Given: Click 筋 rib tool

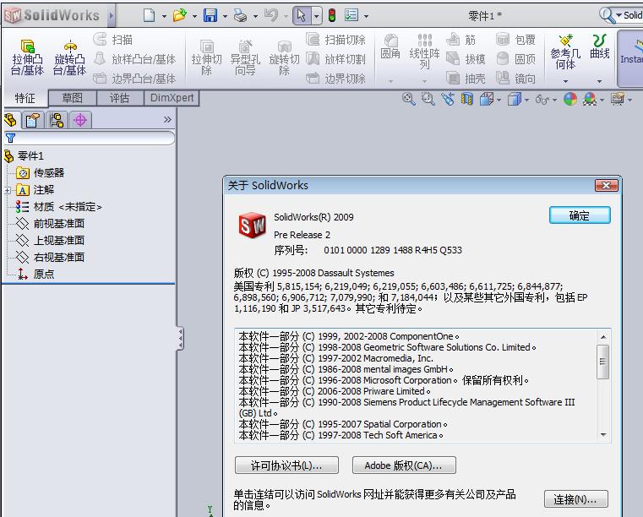Looking at the screenshot, I should click(461, 40).
